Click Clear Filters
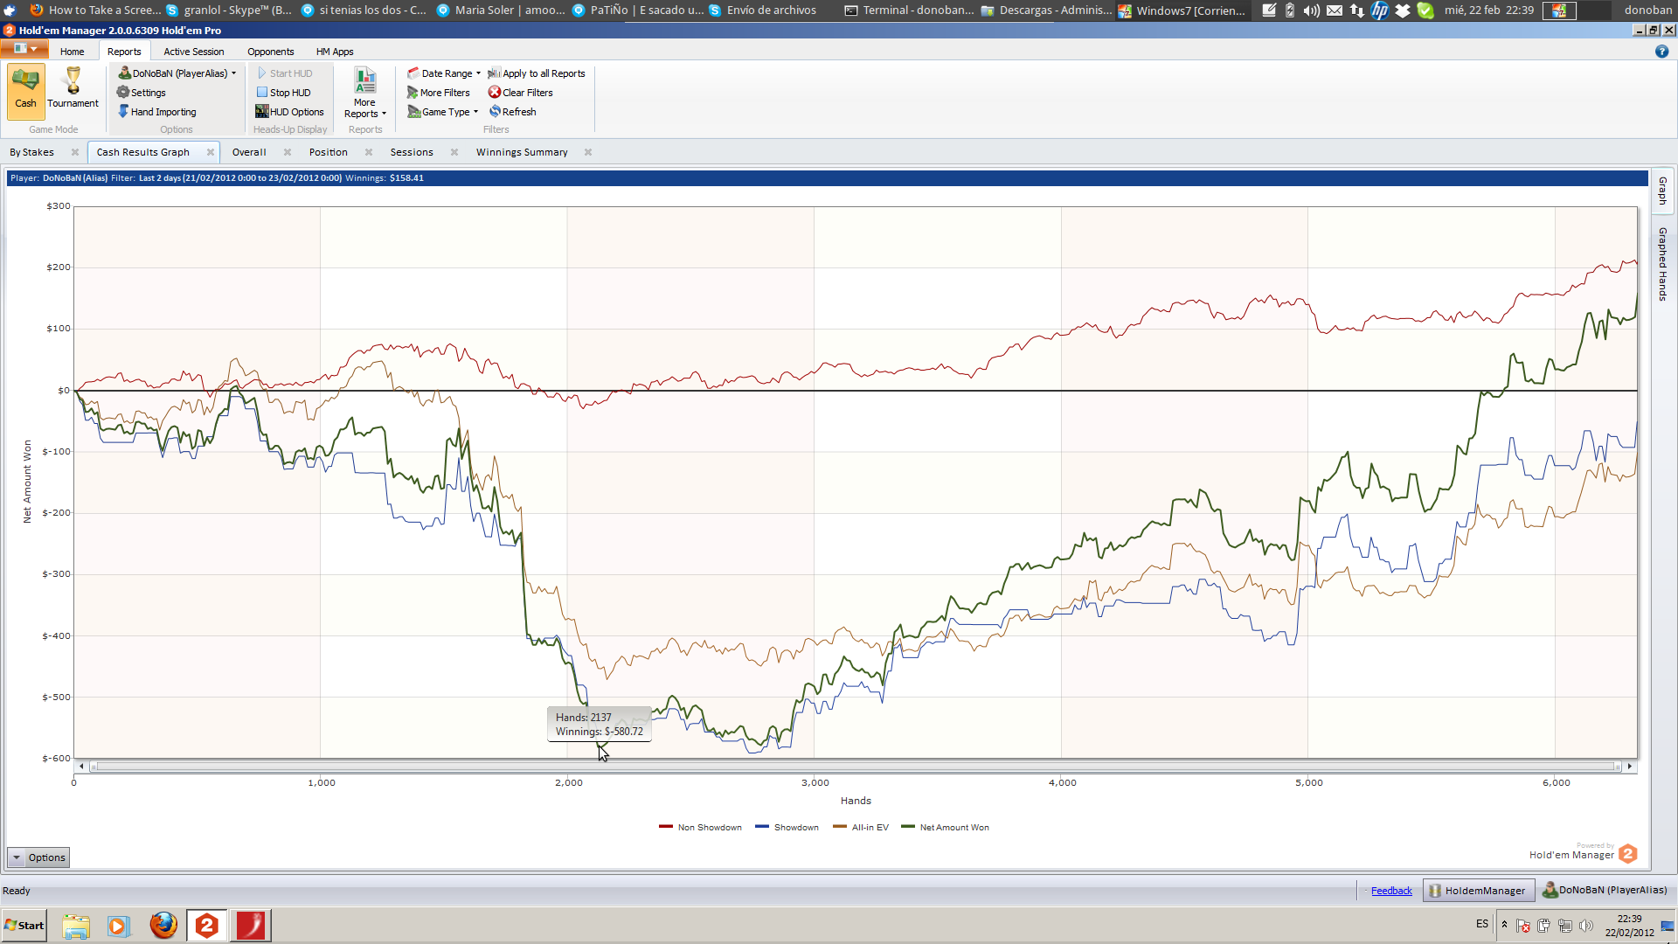This screenshot has height=944, width=1678. [521, 93]
